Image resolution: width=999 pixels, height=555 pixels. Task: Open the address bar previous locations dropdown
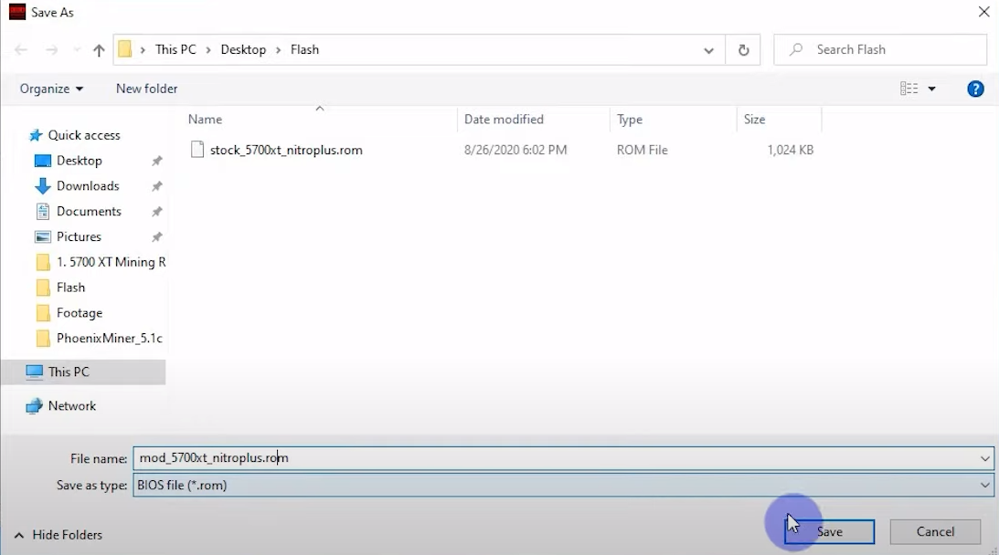pyautogui.click(x=708, y=50)
